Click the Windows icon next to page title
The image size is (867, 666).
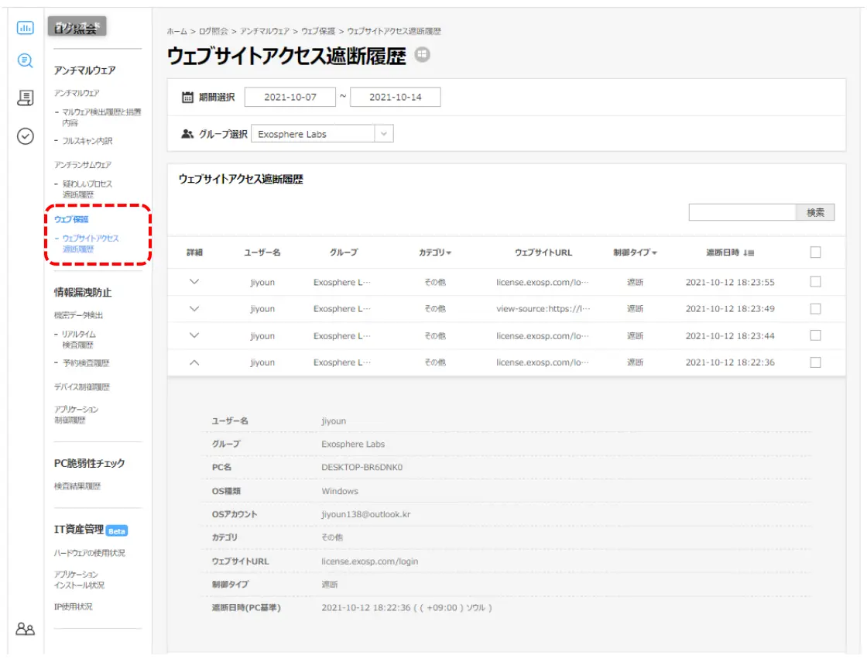pyautogui.click(x=422, y=55)
